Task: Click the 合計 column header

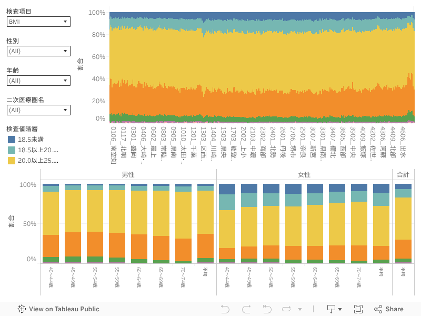Action: (403, 175)
